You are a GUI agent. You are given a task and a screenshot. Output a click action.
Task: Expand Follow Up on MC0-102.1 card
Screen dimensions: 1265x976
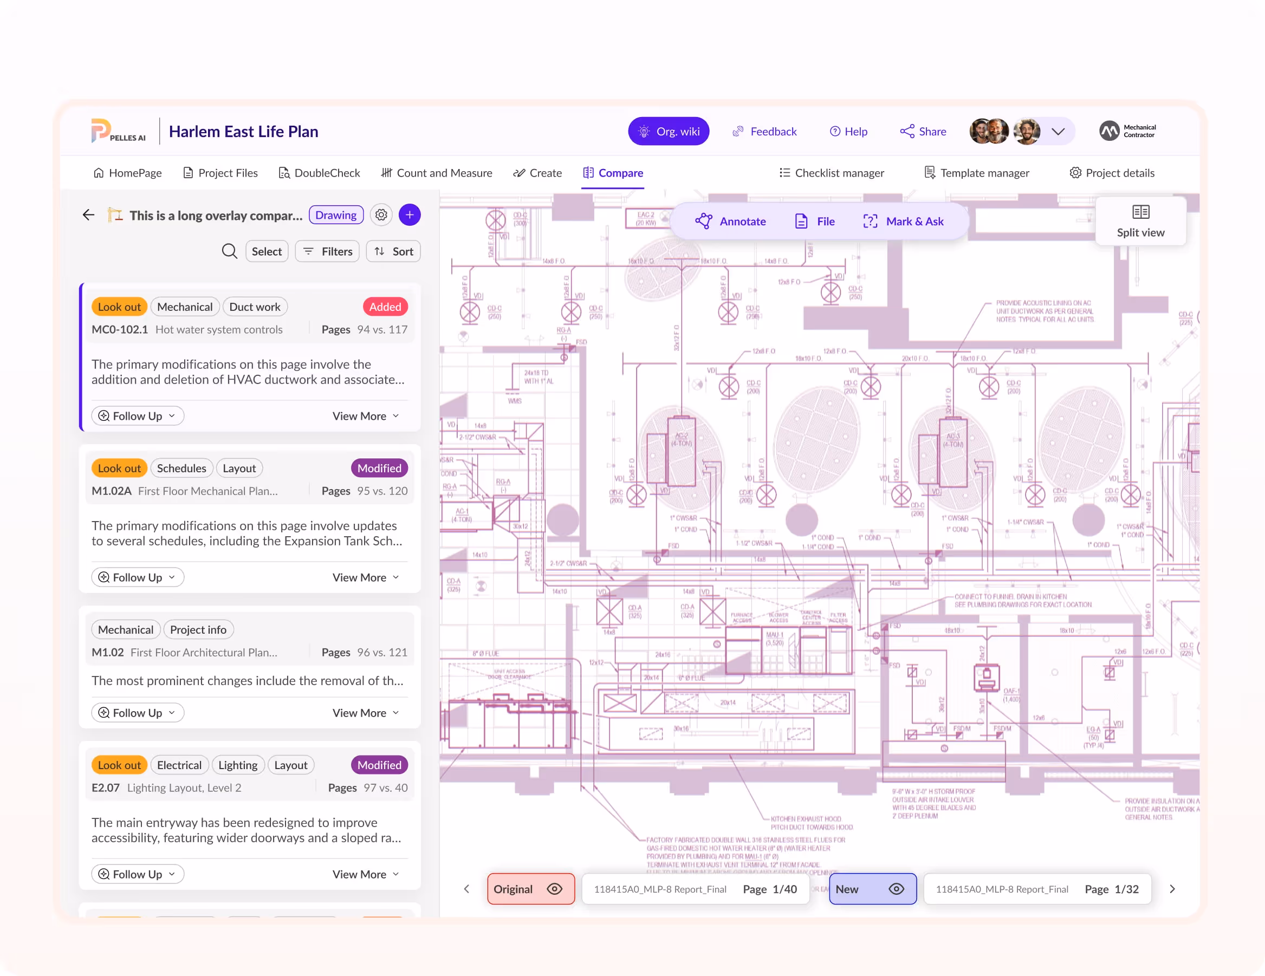pos(137,416)
